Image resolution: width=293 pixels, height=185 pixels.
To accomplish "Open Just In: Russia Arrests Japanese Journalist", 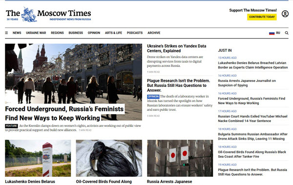I will tap(247, 83).
